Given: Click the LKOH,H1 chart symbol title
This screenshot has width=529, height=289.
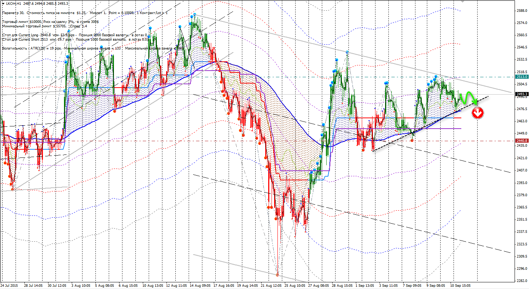Looking at the screenshot, I should tap(13, 4).
